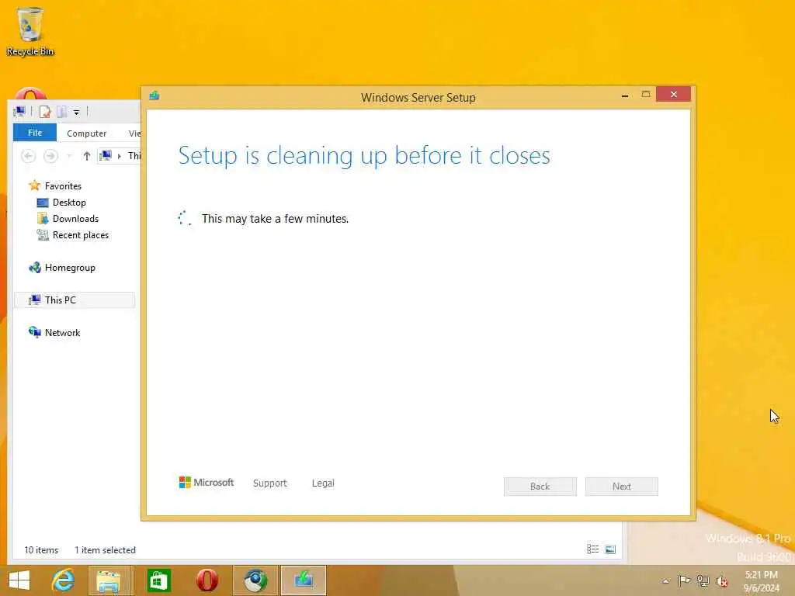Open Opera browser from the taskbar
795x596 pixels.
[x=207, y=580]
